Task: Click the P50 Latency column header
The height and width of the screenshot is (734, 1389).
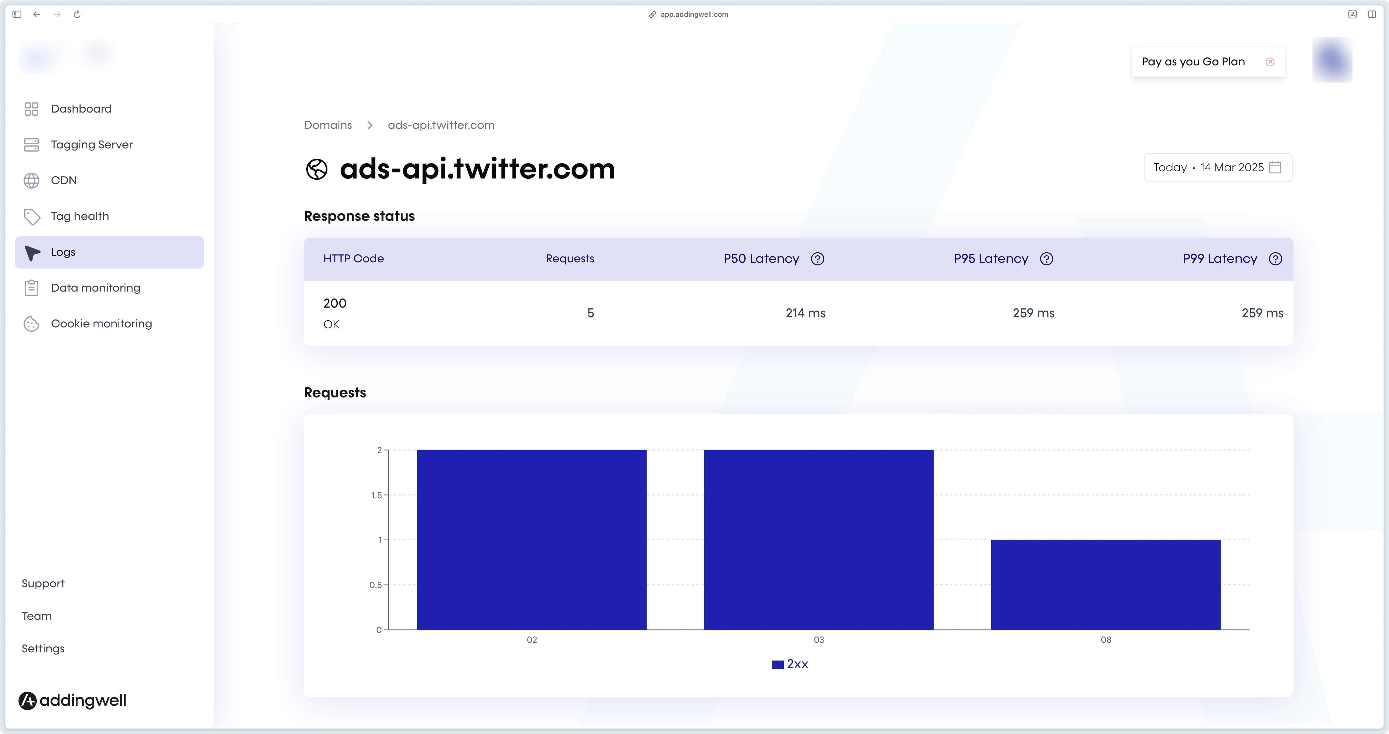Action: (x=761, y=259)
